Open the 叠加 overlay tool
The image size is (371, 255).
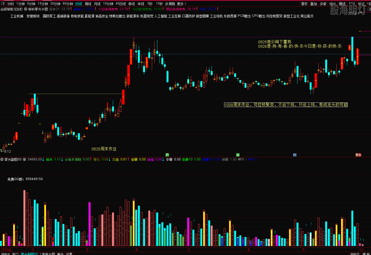click(x=313, y=4)
